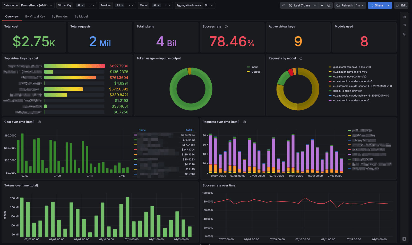412x245 pixels.
Task: Open the Share options arrow menu
Action: 389,5
